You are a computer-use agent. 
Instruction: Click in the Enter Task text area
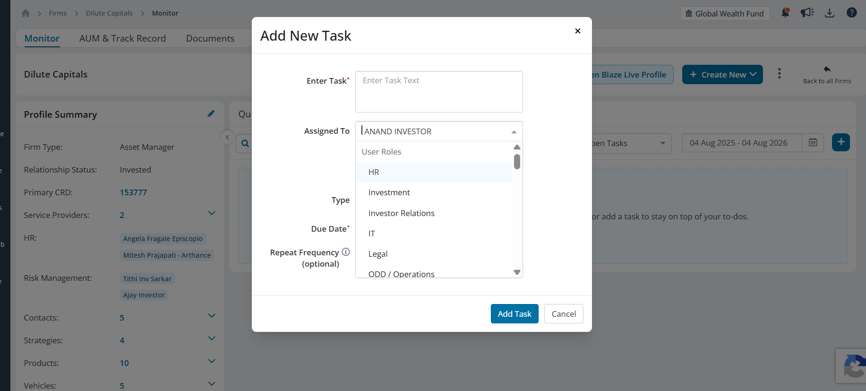tap(439, 92)
